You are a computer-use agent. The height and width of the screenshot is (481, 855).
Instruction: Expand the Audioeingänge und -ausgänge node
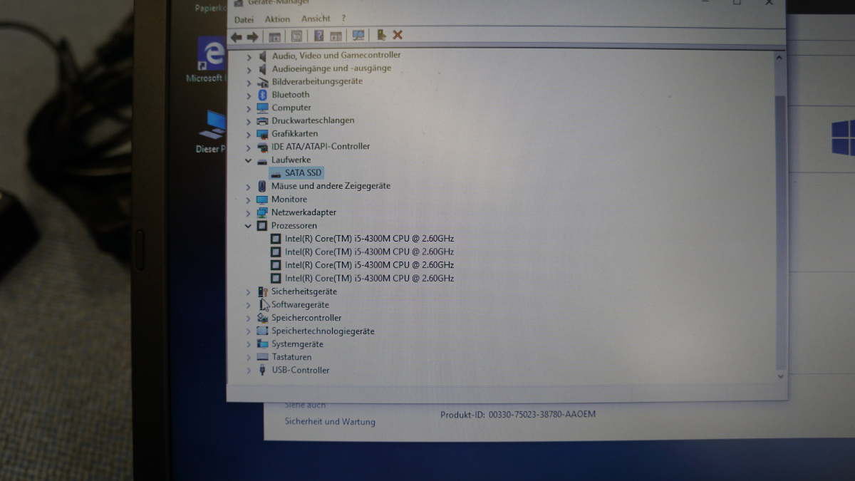point(249,69)
